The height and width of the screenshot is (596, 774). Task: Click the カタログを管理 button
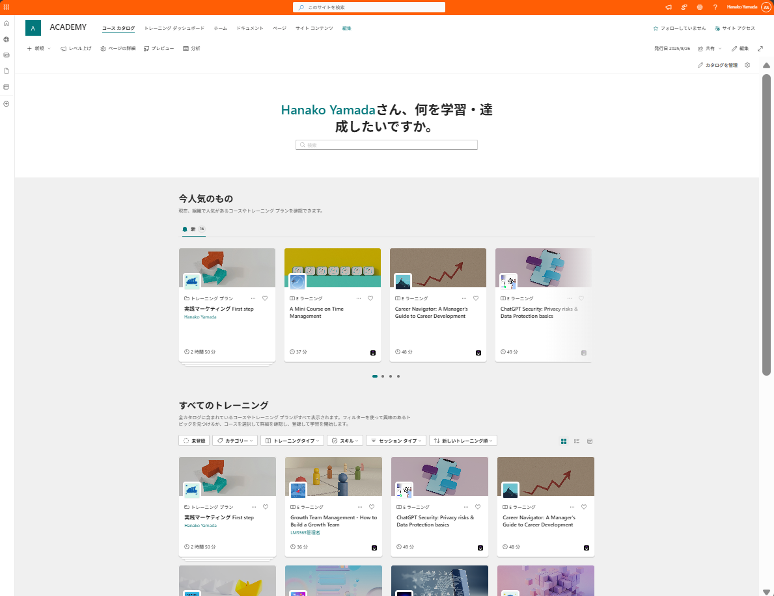[x=718, y=65]
